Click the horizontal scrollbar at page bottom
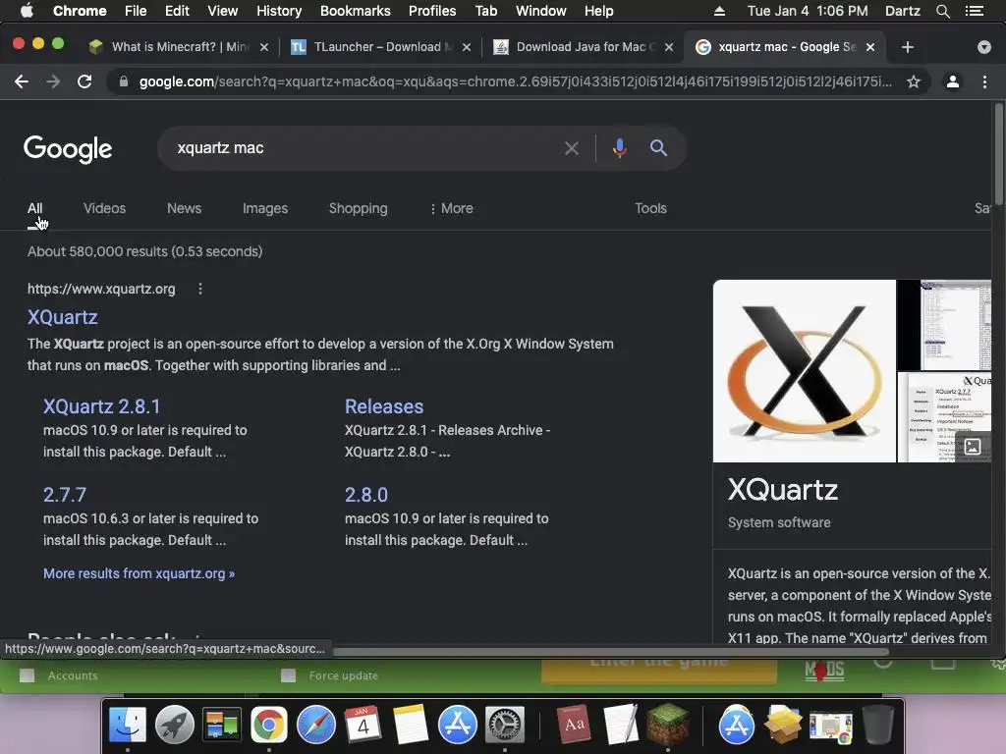1006x754 pixels. 611,652
